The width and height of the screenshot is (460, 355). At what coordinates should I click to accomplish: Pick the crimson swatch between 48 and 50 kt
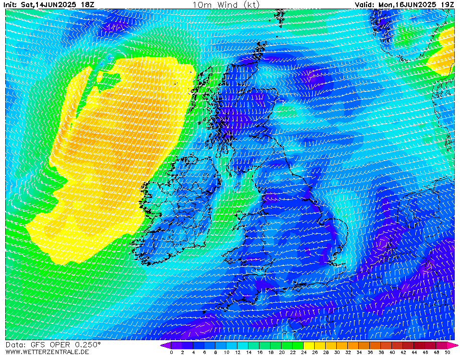[x=441, y=345]
